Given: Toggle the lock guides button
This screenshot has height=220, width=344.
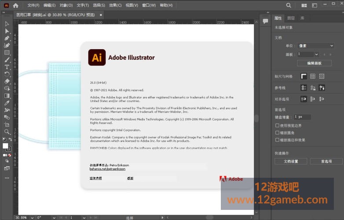Looking at the screenshot, I should pos(313,88).
